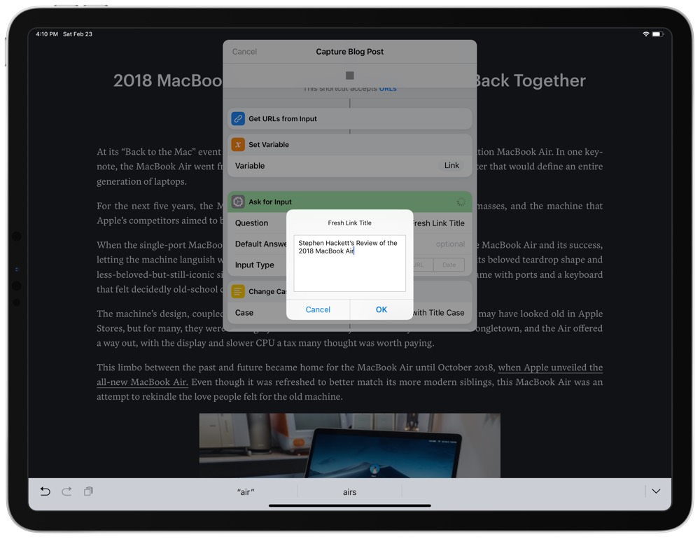Collapse keyboard bar with down chevron
This screenshot has height=539, width=700.
click(x=656, y=491)
